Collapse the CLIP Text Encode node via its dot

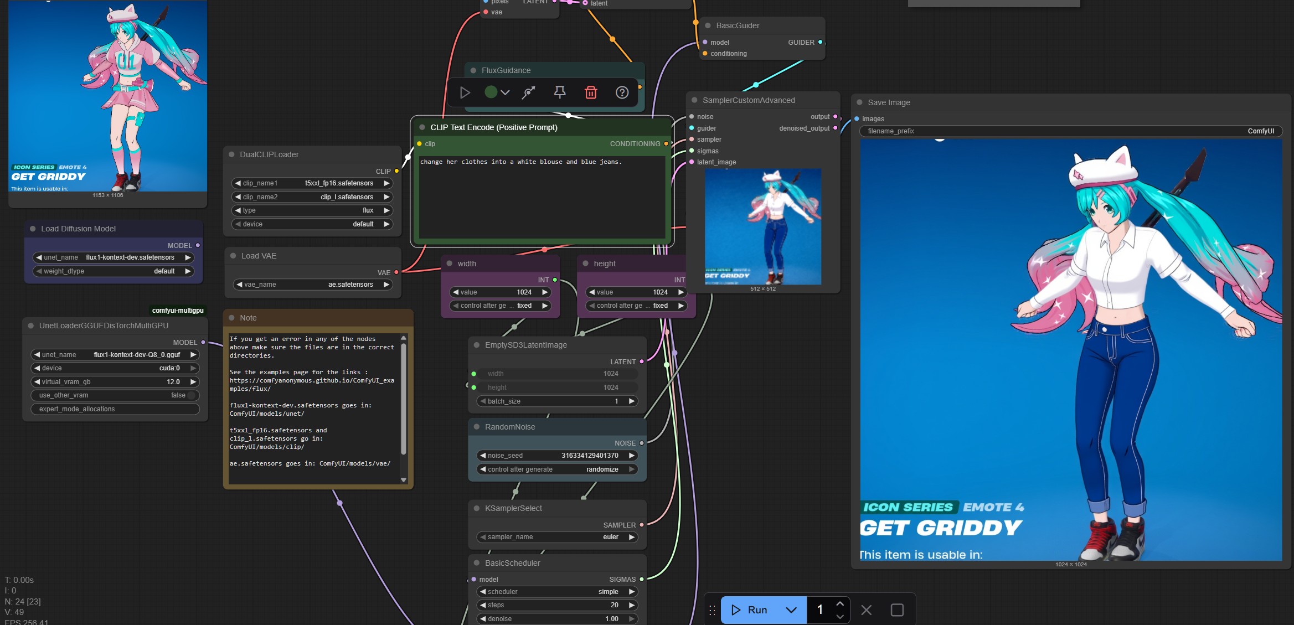422,127
